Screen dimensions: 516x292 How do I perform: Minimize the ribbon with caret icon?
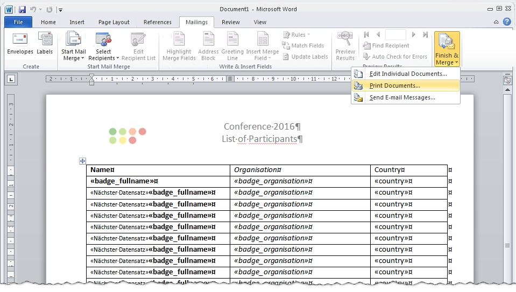[x=496, y=22]
